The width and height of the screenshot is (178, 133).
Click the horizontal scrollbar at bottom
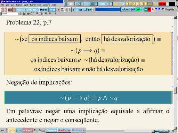coord(105,131)
